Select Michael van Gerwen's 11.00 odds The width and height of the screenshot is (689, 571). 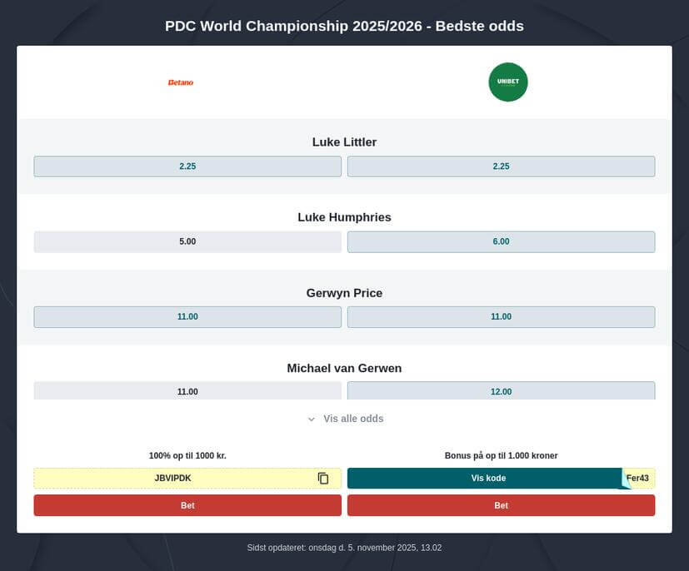pyautogui.click(x=187, y=391)
